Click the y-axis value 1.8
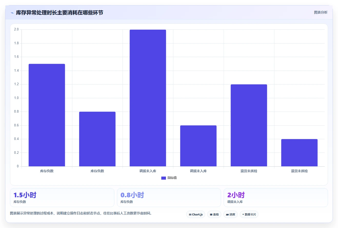 (x=16, y=43)
